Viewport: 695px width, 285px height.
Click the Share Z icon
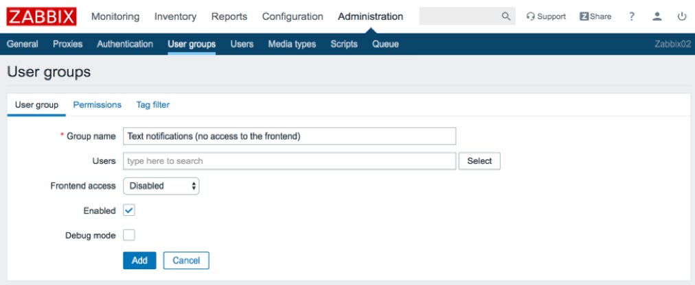tap(584, 17)
